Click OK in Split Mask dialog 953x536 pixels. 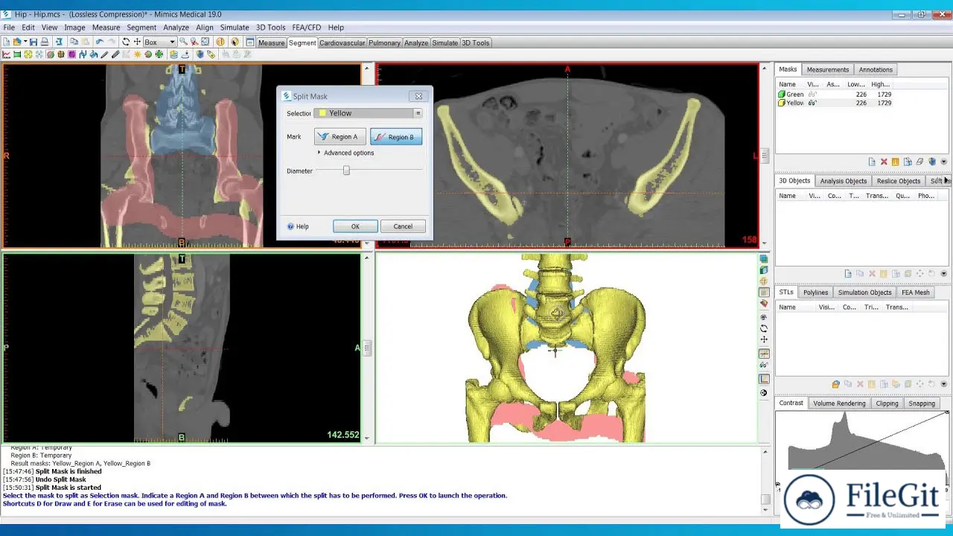coord(355,226)
